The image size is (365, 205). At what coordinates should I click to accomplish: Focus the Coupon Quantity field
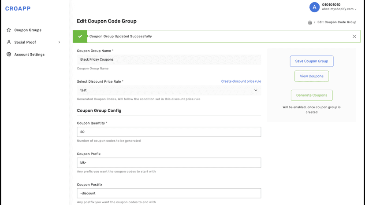click(x=169, y=132)
